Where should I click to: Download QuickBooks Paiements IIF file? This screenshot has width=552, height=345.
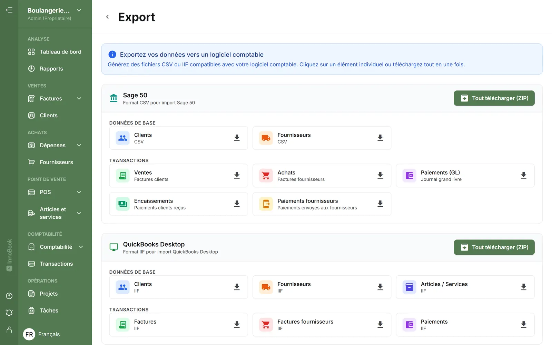[524, 325]
